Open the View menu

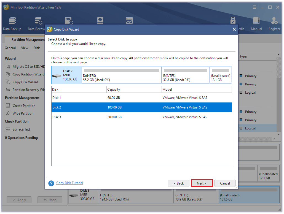(25, 48)
